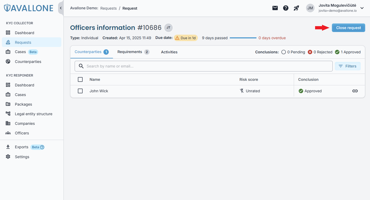The height and width of the screenshot is (200, 370).
Task: Open help question mark in header
Action: tap(286, 8)
